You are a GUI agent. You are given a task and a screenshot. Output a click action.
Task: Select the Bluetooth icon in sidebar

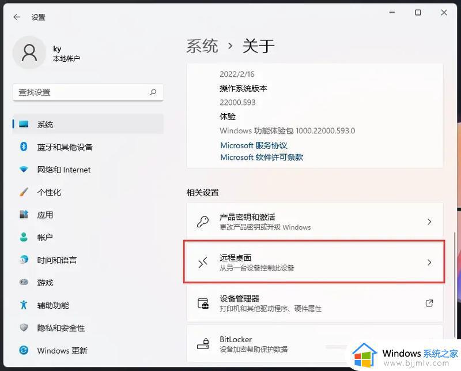tap(24, 147)
